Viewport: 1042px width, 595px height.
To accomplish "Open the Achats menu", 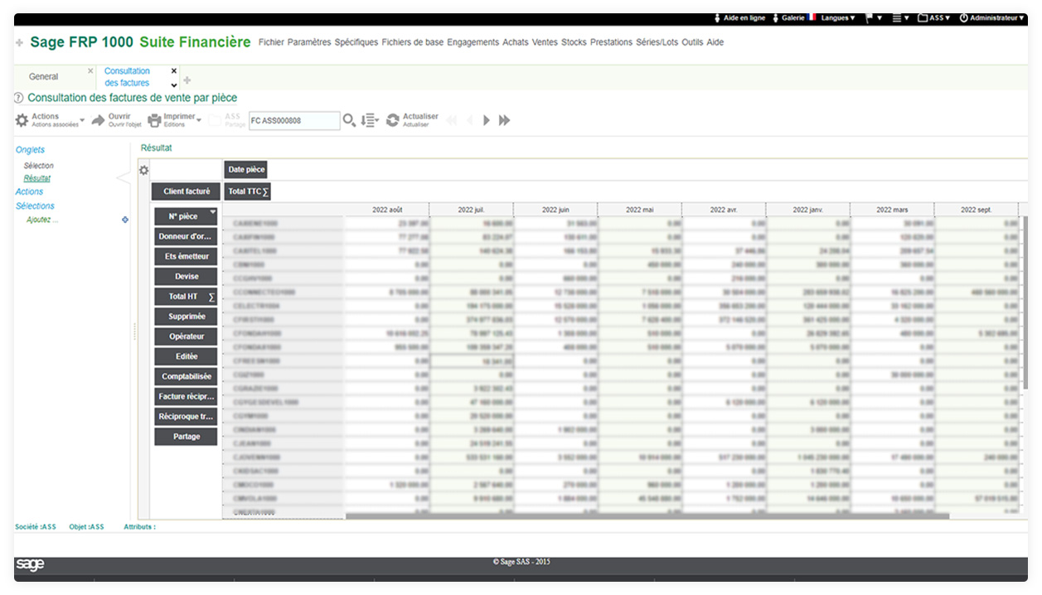I will [x=516, y=42].
